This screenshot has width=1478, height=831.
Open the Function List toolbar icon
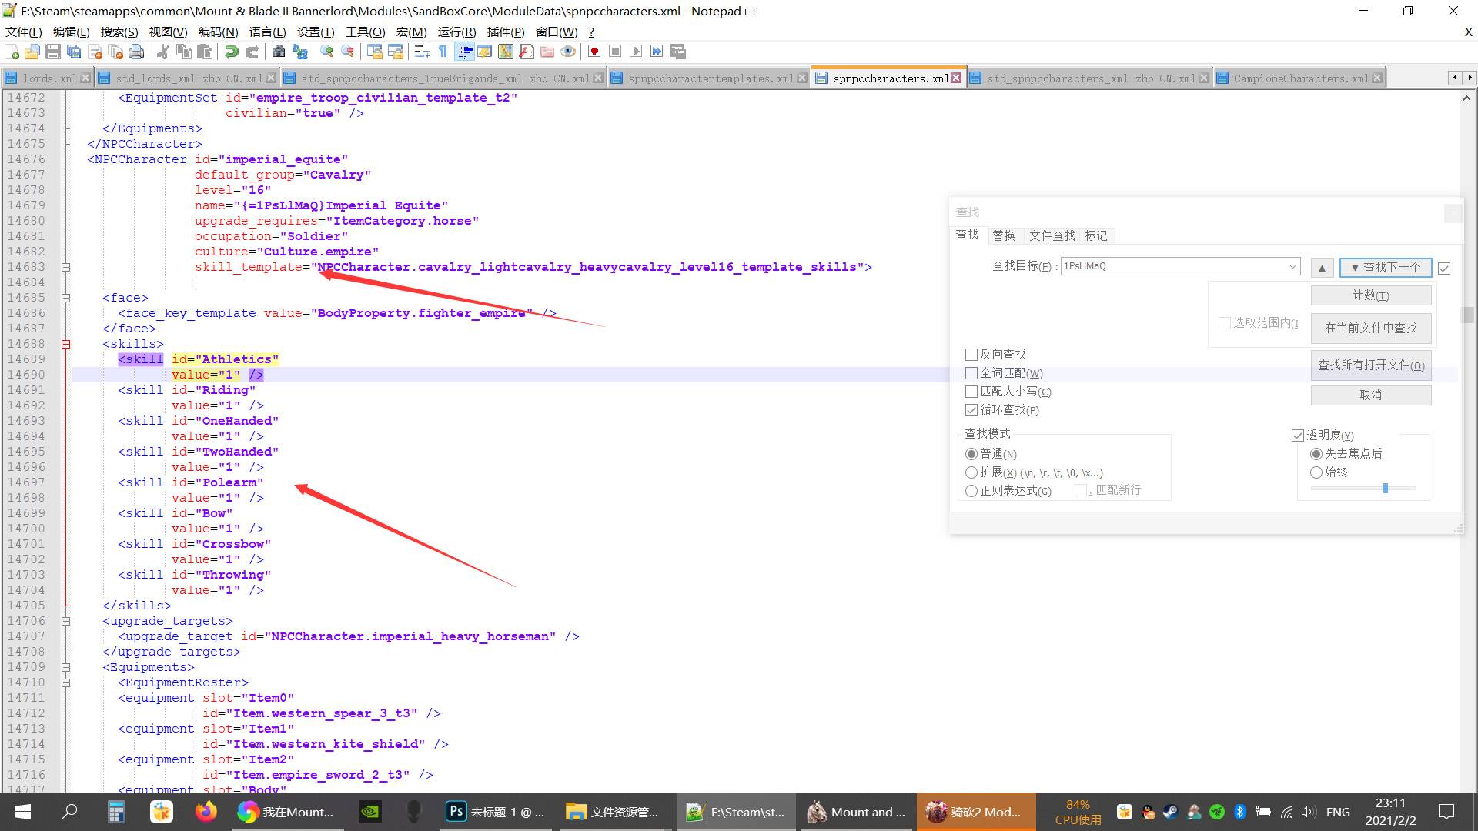tap(527, 52)
